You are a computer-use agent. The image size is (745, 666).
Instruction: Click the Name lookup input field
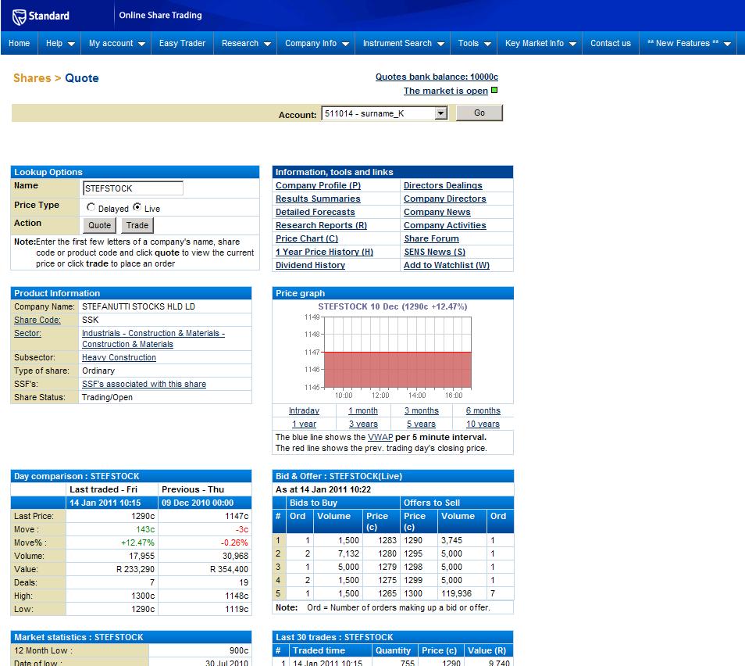(133, 188)
